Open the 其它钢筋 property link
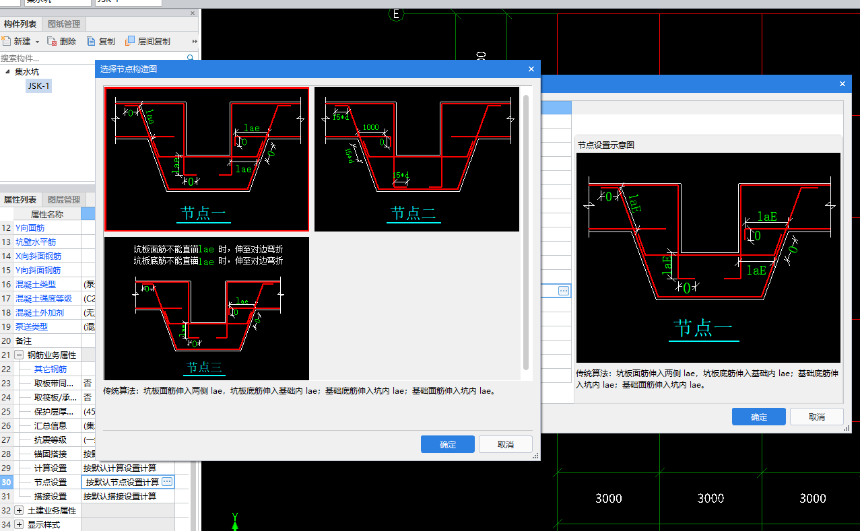This screenshot has width=860, height=531. (x=51, y=369)
